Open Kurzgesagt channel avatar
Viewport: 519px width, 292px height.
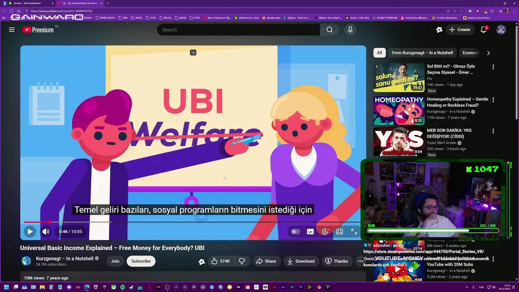coord(26,261)
